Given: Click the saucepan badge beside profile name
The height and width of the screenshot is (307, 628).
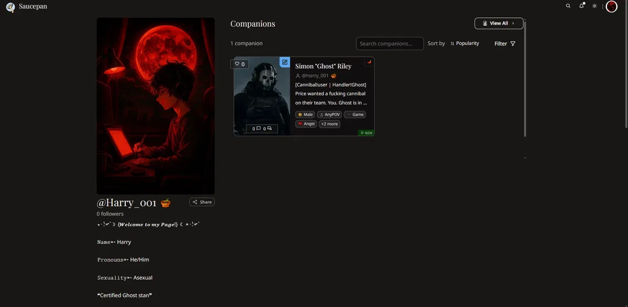Looking at the screenshot, I should (166, 202).
